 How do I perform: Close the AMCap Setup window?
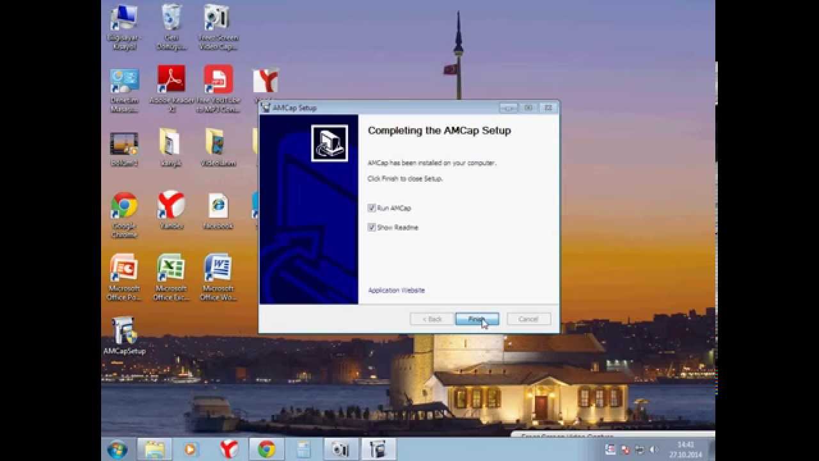pos(548,108)
